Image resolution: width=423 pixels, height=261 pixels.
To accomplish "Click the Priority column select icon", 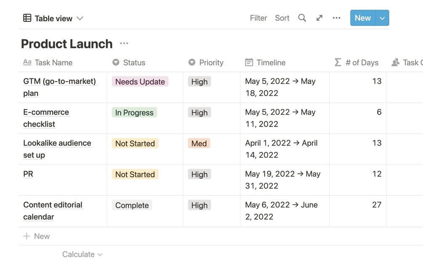I will click(x=192, y=62).
